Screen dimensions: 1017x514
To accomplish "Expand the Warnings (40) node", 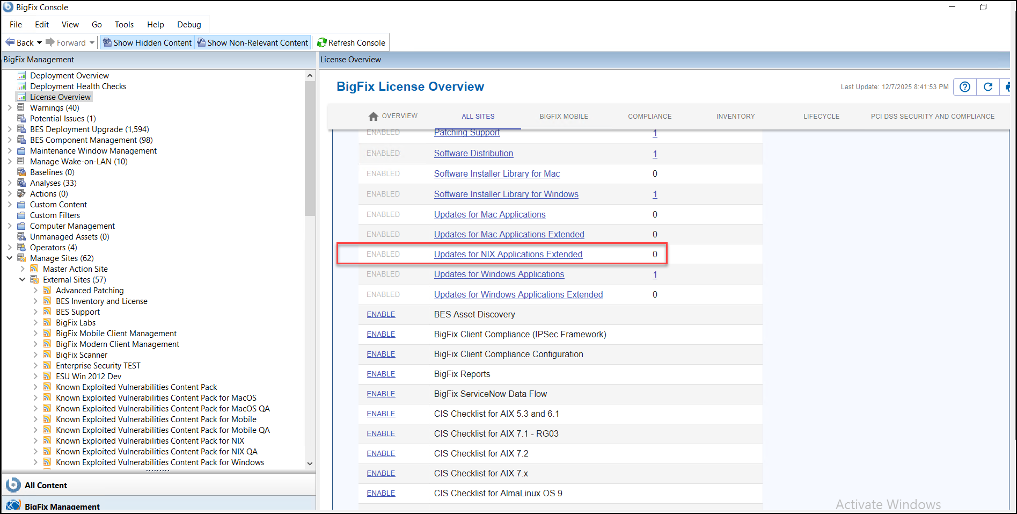I will pos(9,108).
